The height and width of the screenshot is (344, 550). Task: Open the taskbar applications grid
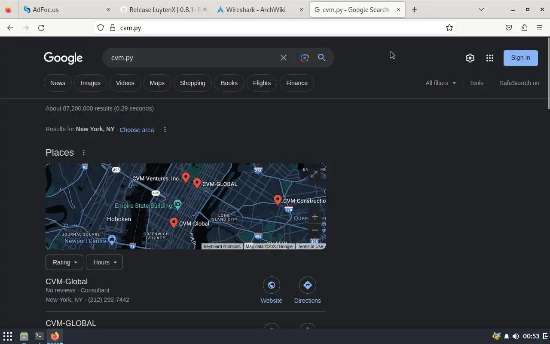[8, 336]
